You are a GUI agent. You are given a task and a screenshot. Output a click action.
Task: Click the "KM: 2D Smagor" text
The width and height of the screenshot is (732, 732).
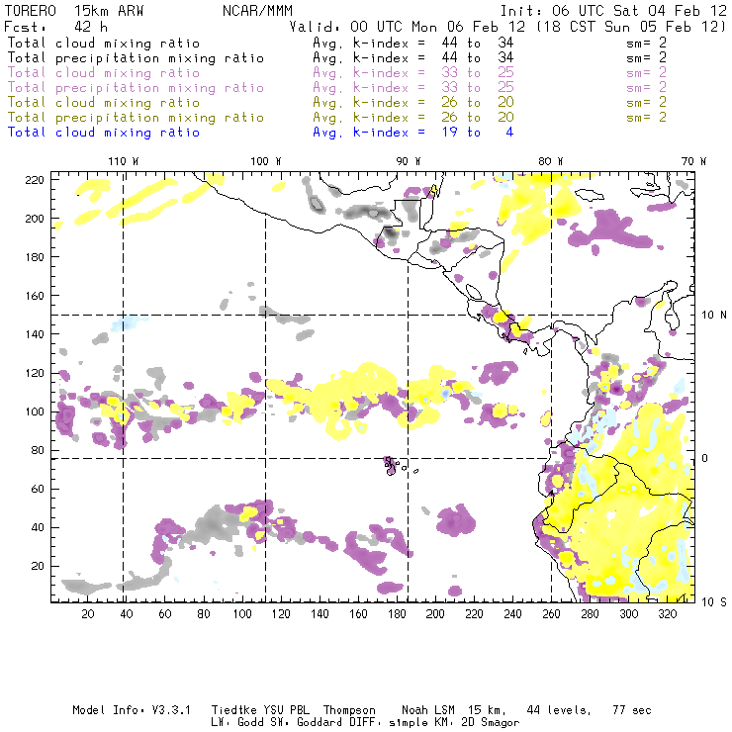[476, 723]
